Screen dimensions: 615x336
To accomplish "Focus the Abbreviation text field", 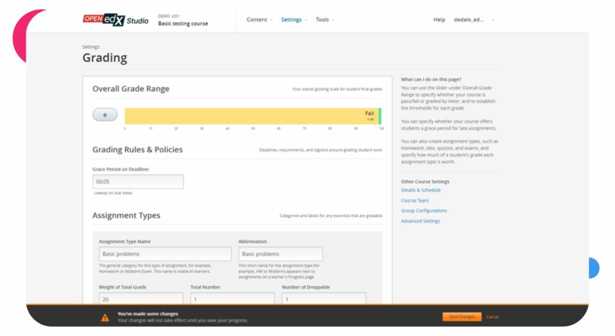I will (280, 254).
